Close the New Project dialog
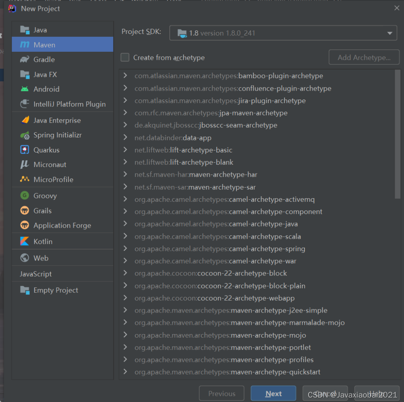The height and width of the screenshot is (402, 404). pyautogui.click(x=397, y=8)
